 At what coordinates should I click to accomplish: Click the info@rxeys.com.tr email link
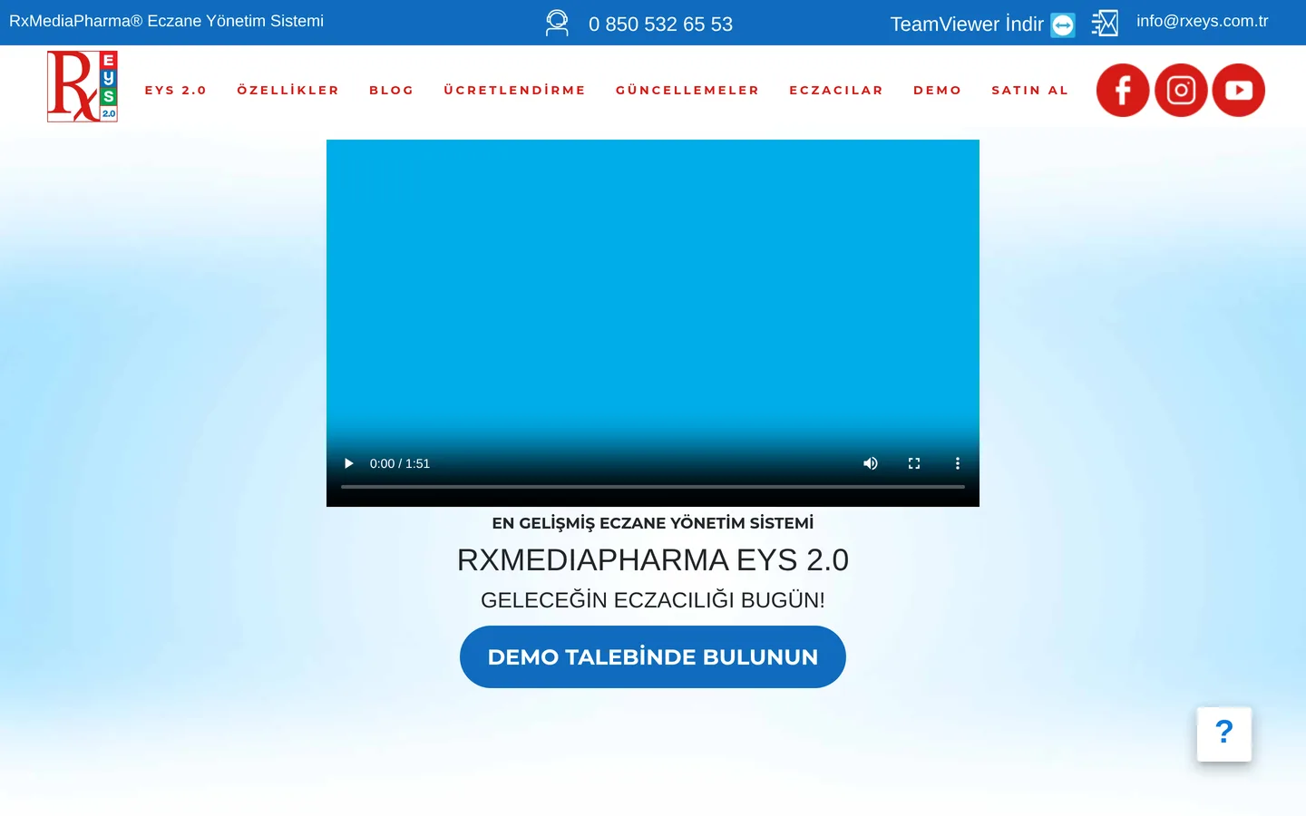[x=1203, y=21]
